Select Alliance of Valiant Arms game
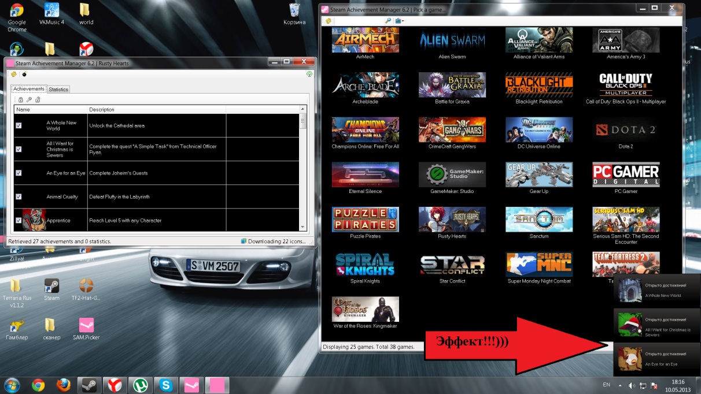This screenshot has height=394, width=701. 538,40
